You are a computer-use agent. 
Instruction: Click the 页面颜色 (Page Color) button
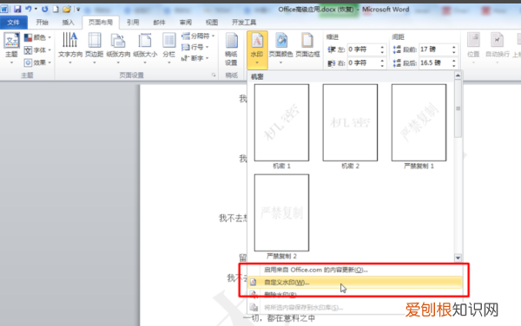tap(280, 49)
